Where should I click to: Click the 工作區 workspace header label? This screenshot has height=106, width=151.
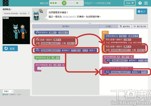pos(108,26)
